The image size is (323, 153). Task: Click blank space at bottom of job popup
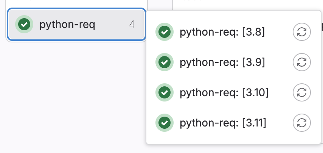(233, 138)
